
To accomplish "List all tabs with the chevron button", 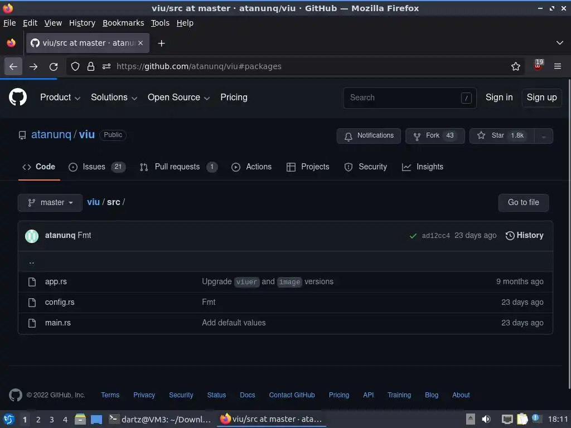I will [560, 43].
